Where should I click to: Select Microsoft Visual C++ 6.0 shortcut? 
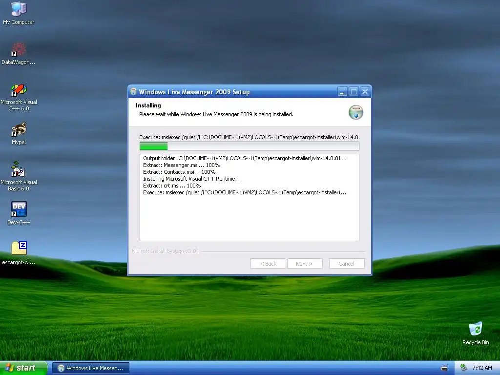coord(19,97)
